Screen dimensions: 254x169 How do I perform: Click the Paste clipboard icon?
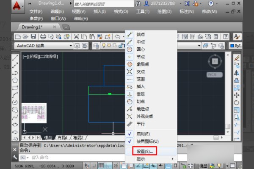(x=92, y=37)
